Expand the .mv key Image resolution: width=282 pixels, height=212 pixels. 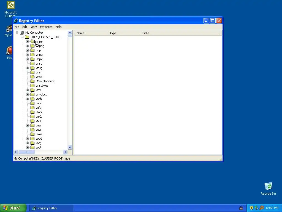pos(27,90)
